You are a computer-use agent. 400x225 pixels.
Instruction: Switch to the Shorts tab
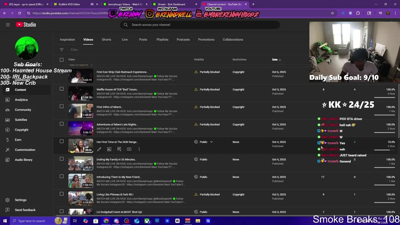point(106,40)
